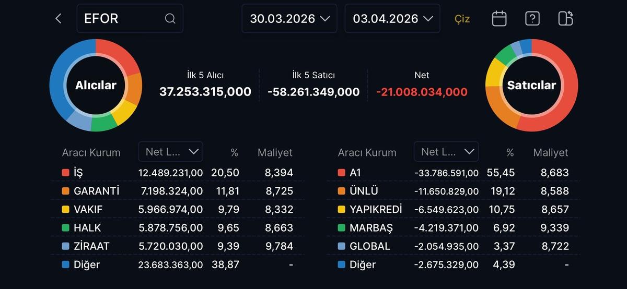Select the ZİRAAT buyer row
The height and width of the screenshot is (289, 627).
point(178,246)
